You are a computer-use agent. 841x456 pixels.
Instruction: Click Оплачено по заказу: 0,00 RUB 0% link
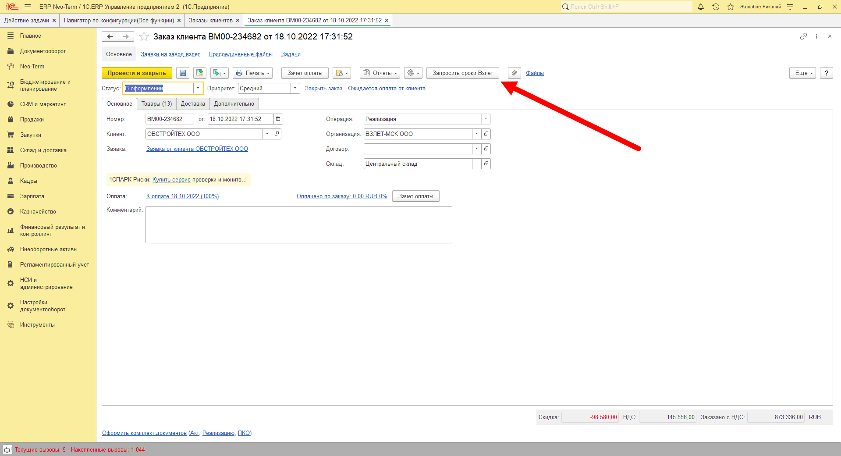[342, 196]
